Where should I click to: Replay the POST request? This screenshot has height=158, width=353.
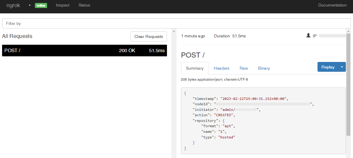tap(328, 67)
